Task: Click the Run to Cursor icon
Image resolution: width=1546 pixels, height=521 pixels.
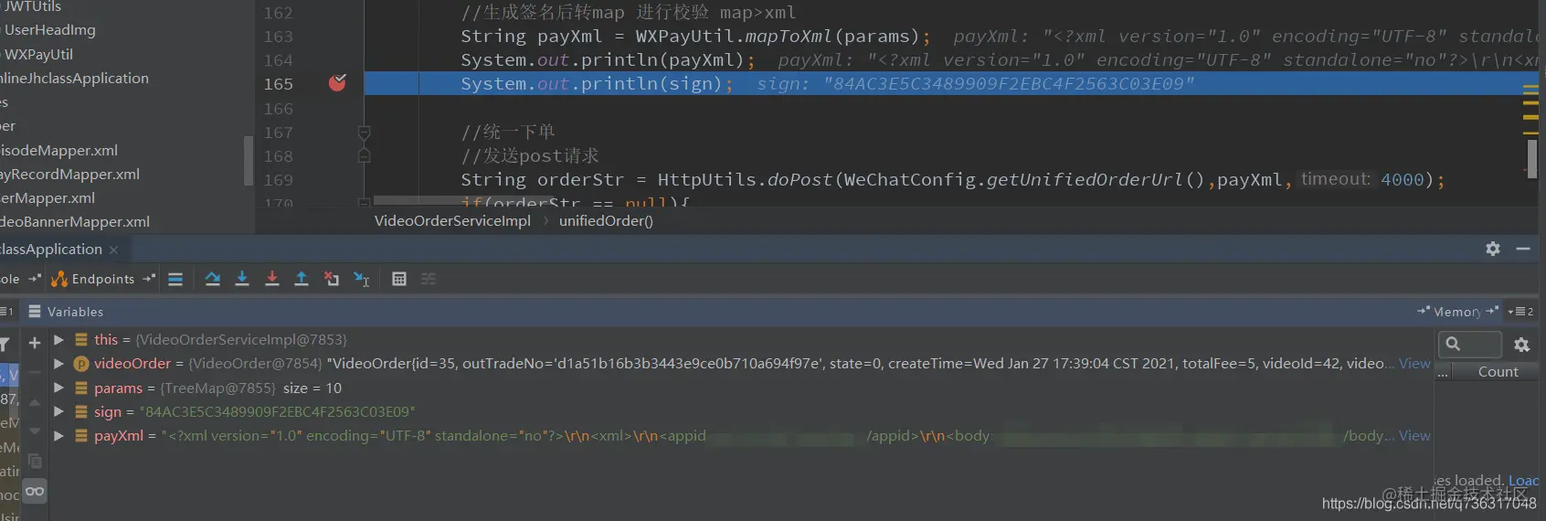Action: coord(362,280)
